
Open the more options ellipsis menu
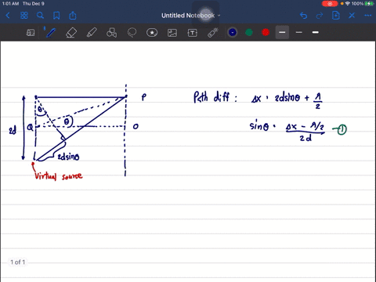coord(368,16)
